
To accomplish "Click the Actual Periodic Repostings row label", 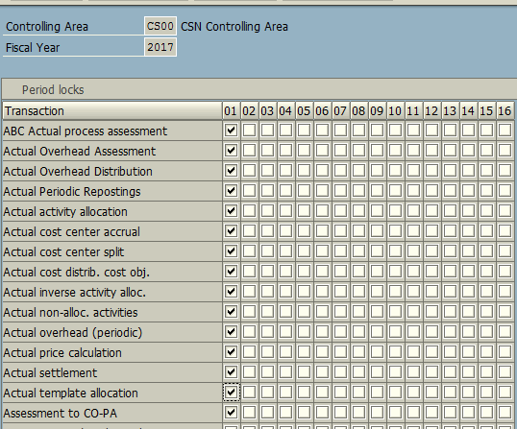I will click(x=72, y=192).
